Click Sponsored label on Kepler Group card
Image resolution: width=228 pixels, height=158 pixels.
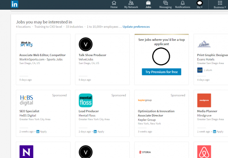pos(178,95)
